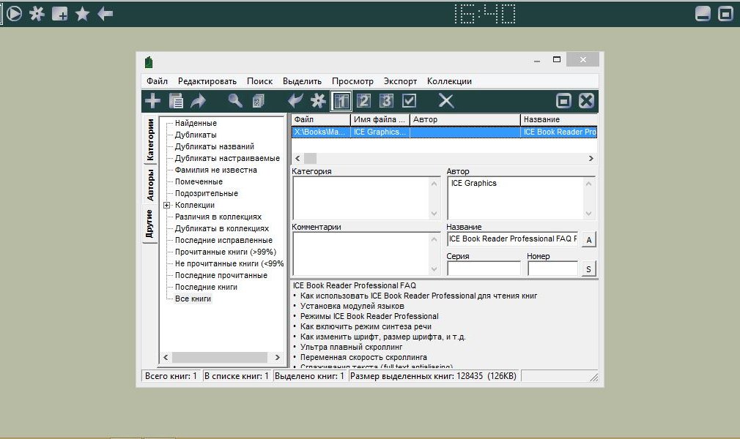
Task: Select Различия в коллекциях item
Action: (x=218, y=217)
